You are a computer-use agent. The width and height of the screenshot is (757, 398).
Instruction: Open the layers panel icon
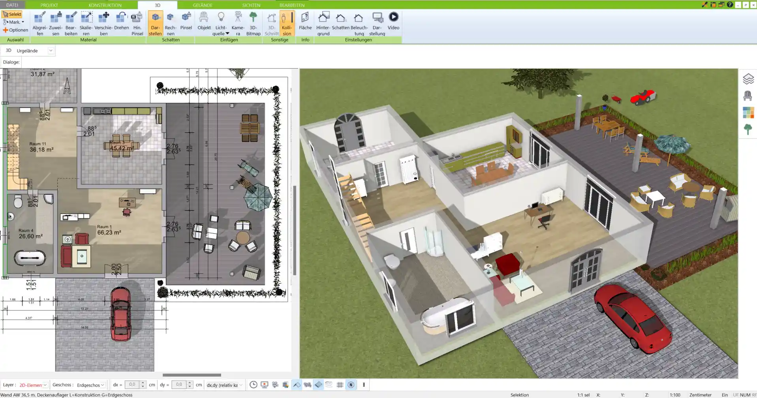[x=748, y=79]
